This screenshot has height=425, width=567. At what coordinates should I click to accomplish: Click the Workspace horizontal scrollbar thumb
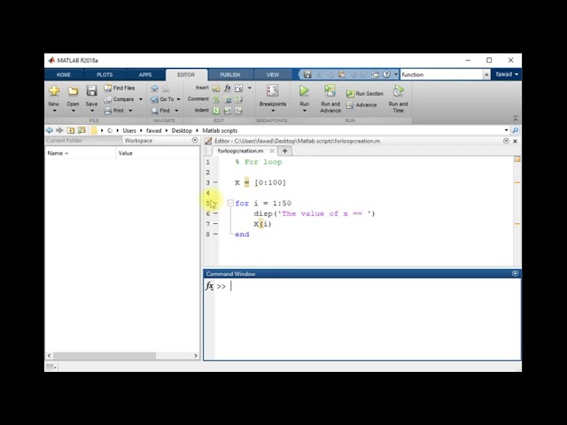(105, 356)
